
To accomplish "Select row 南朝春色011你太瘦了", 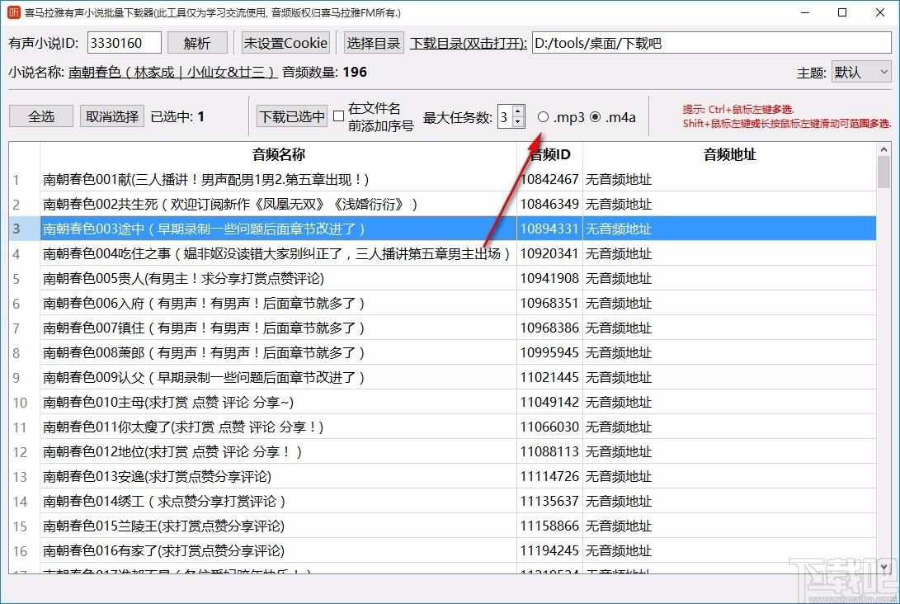I will (278, 427).
